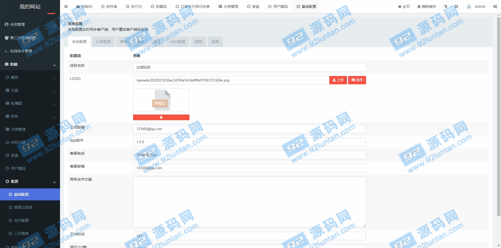
Task: Open the 盲盒 top tab
Action: coord(253,7)
